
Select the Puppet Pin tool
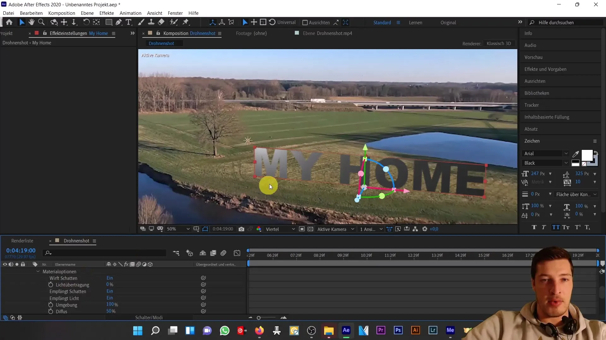[186, 22]
